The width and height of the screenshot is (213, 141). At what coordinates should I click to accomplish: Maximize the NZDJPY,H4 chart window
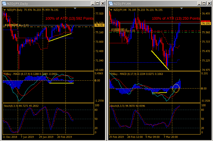(204, 3)
